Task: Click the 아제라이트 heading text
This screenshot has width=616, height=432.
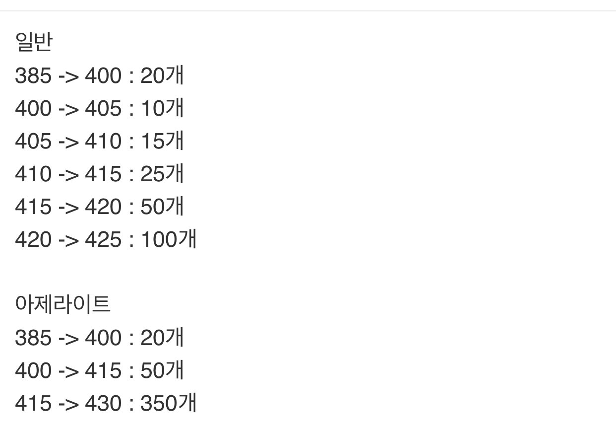Action: pos(63,305)
